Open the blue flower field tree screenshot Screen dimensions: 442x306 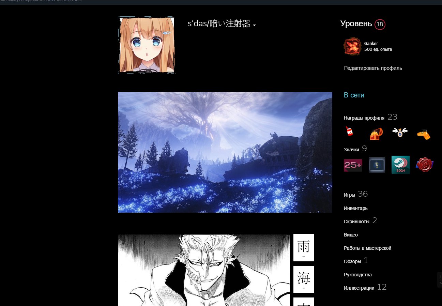pyautogui.click(x=225, y=152)
